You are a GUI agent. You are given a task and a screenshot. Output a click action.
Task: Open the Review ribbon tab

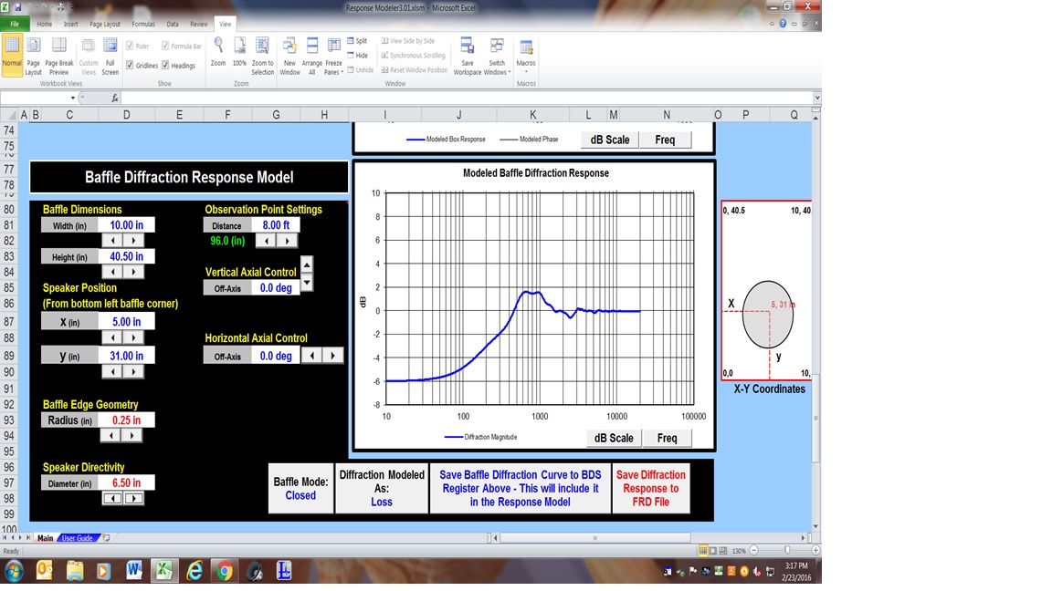198,24
